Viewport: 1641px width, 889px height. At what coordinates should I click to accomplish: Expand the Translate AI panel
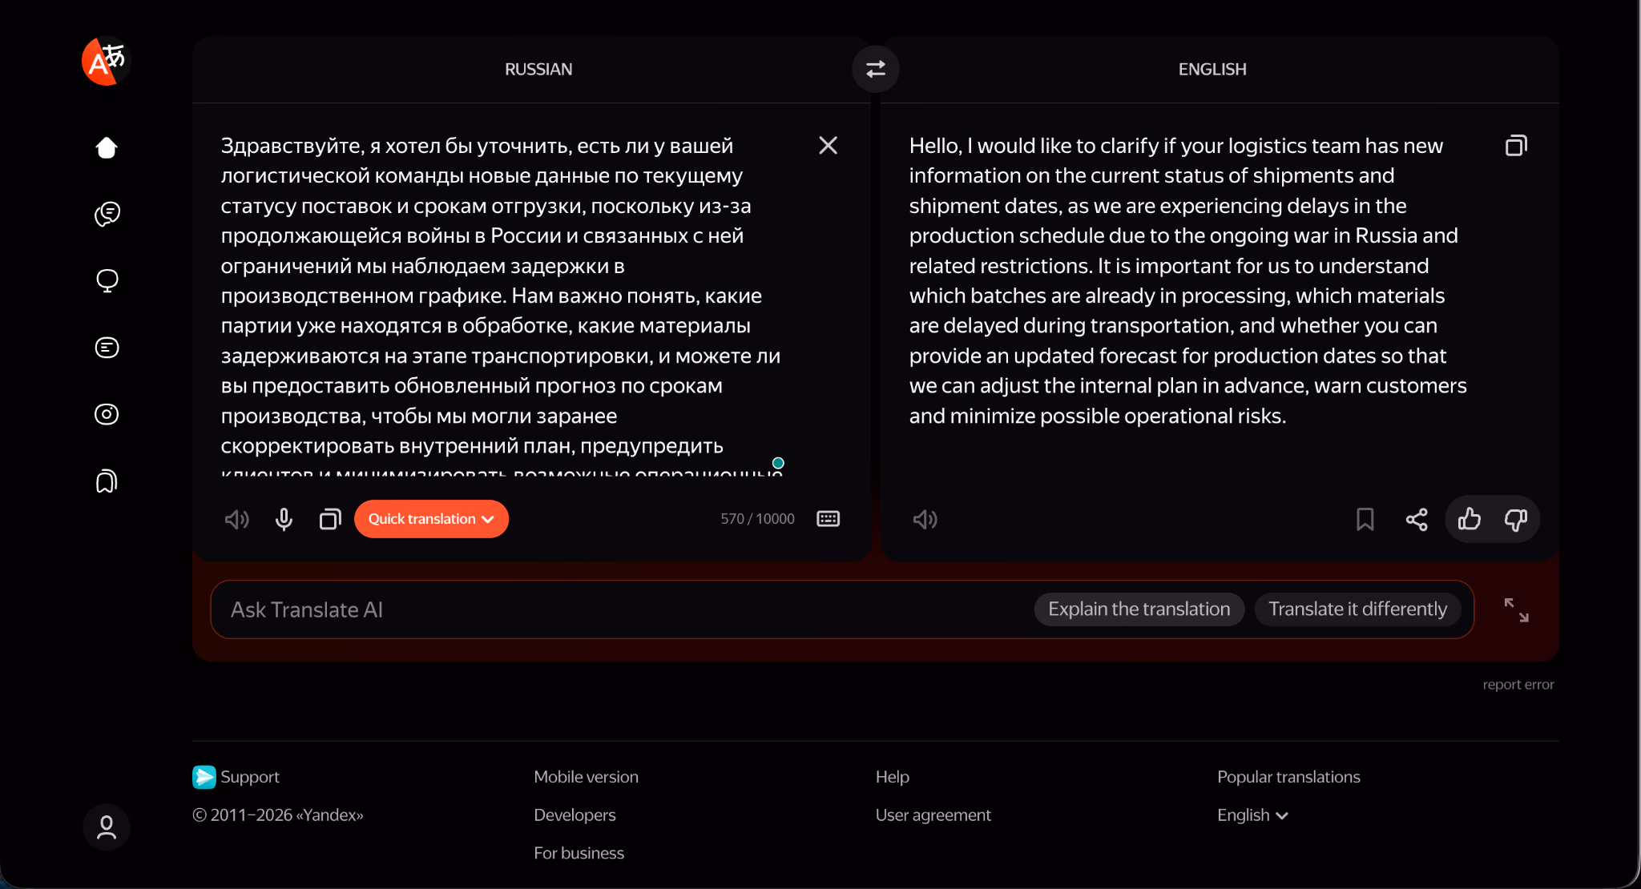click(x=1516, y=609)
